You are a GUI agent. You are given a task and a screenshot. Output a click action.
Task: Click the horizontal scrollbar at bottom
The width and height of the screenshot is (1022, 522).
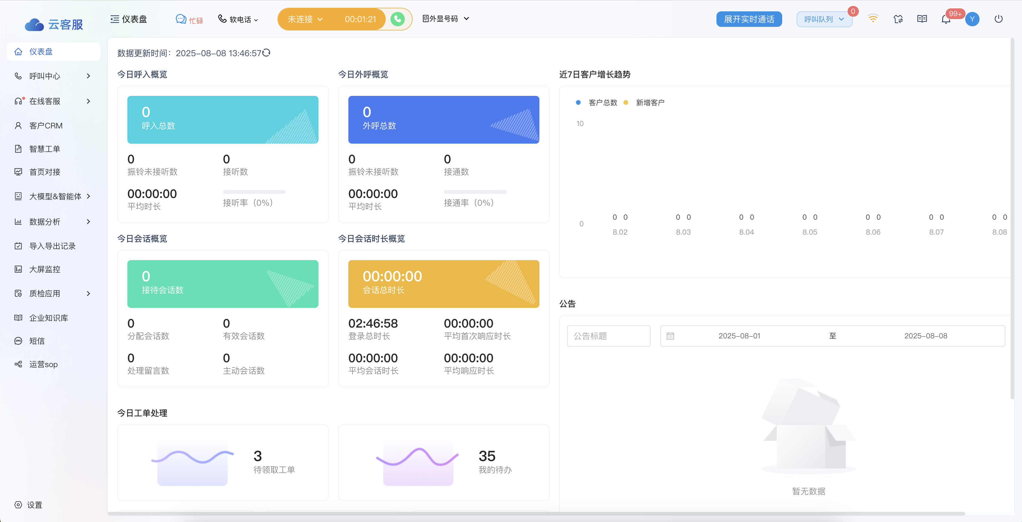[x=536, y=514]
